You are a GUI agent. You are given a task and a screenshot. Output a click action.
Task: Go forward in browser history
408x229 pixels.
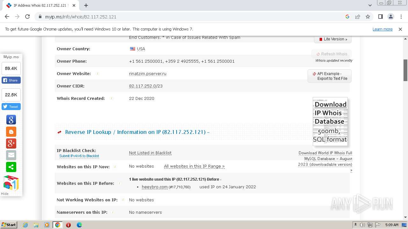(17, 17)
